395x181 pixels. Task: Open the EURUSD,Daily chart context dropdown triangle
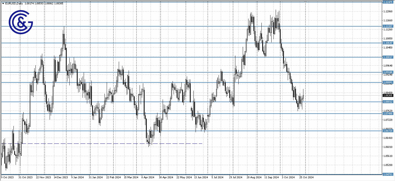3,4
